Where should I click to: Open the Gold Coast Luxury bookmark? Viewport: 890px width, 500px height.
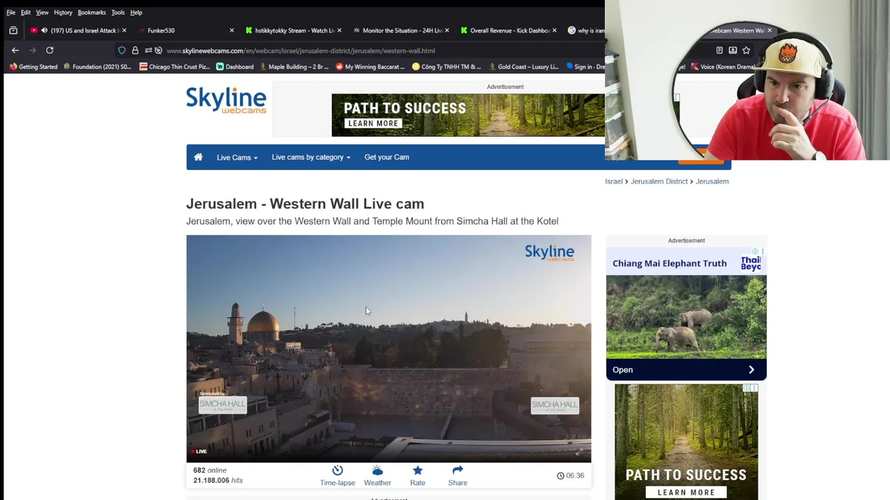523,67
